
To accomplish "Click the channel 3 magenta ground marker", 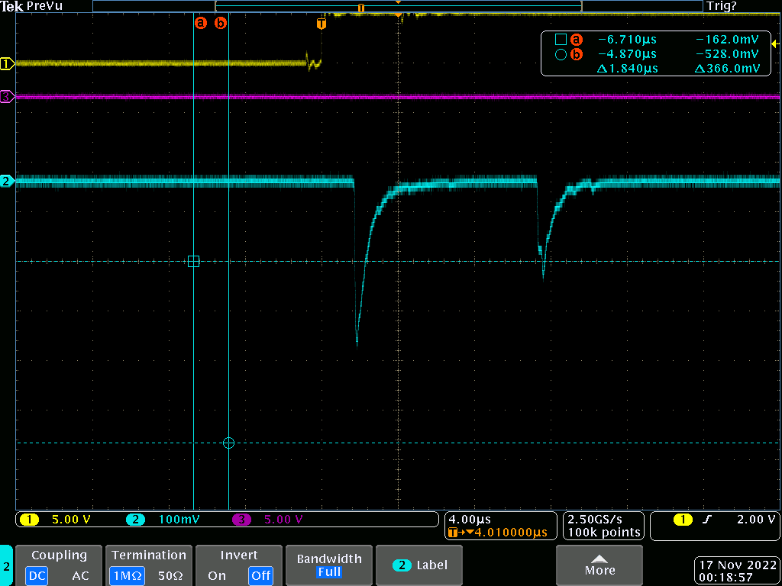I will coord(7,97).
